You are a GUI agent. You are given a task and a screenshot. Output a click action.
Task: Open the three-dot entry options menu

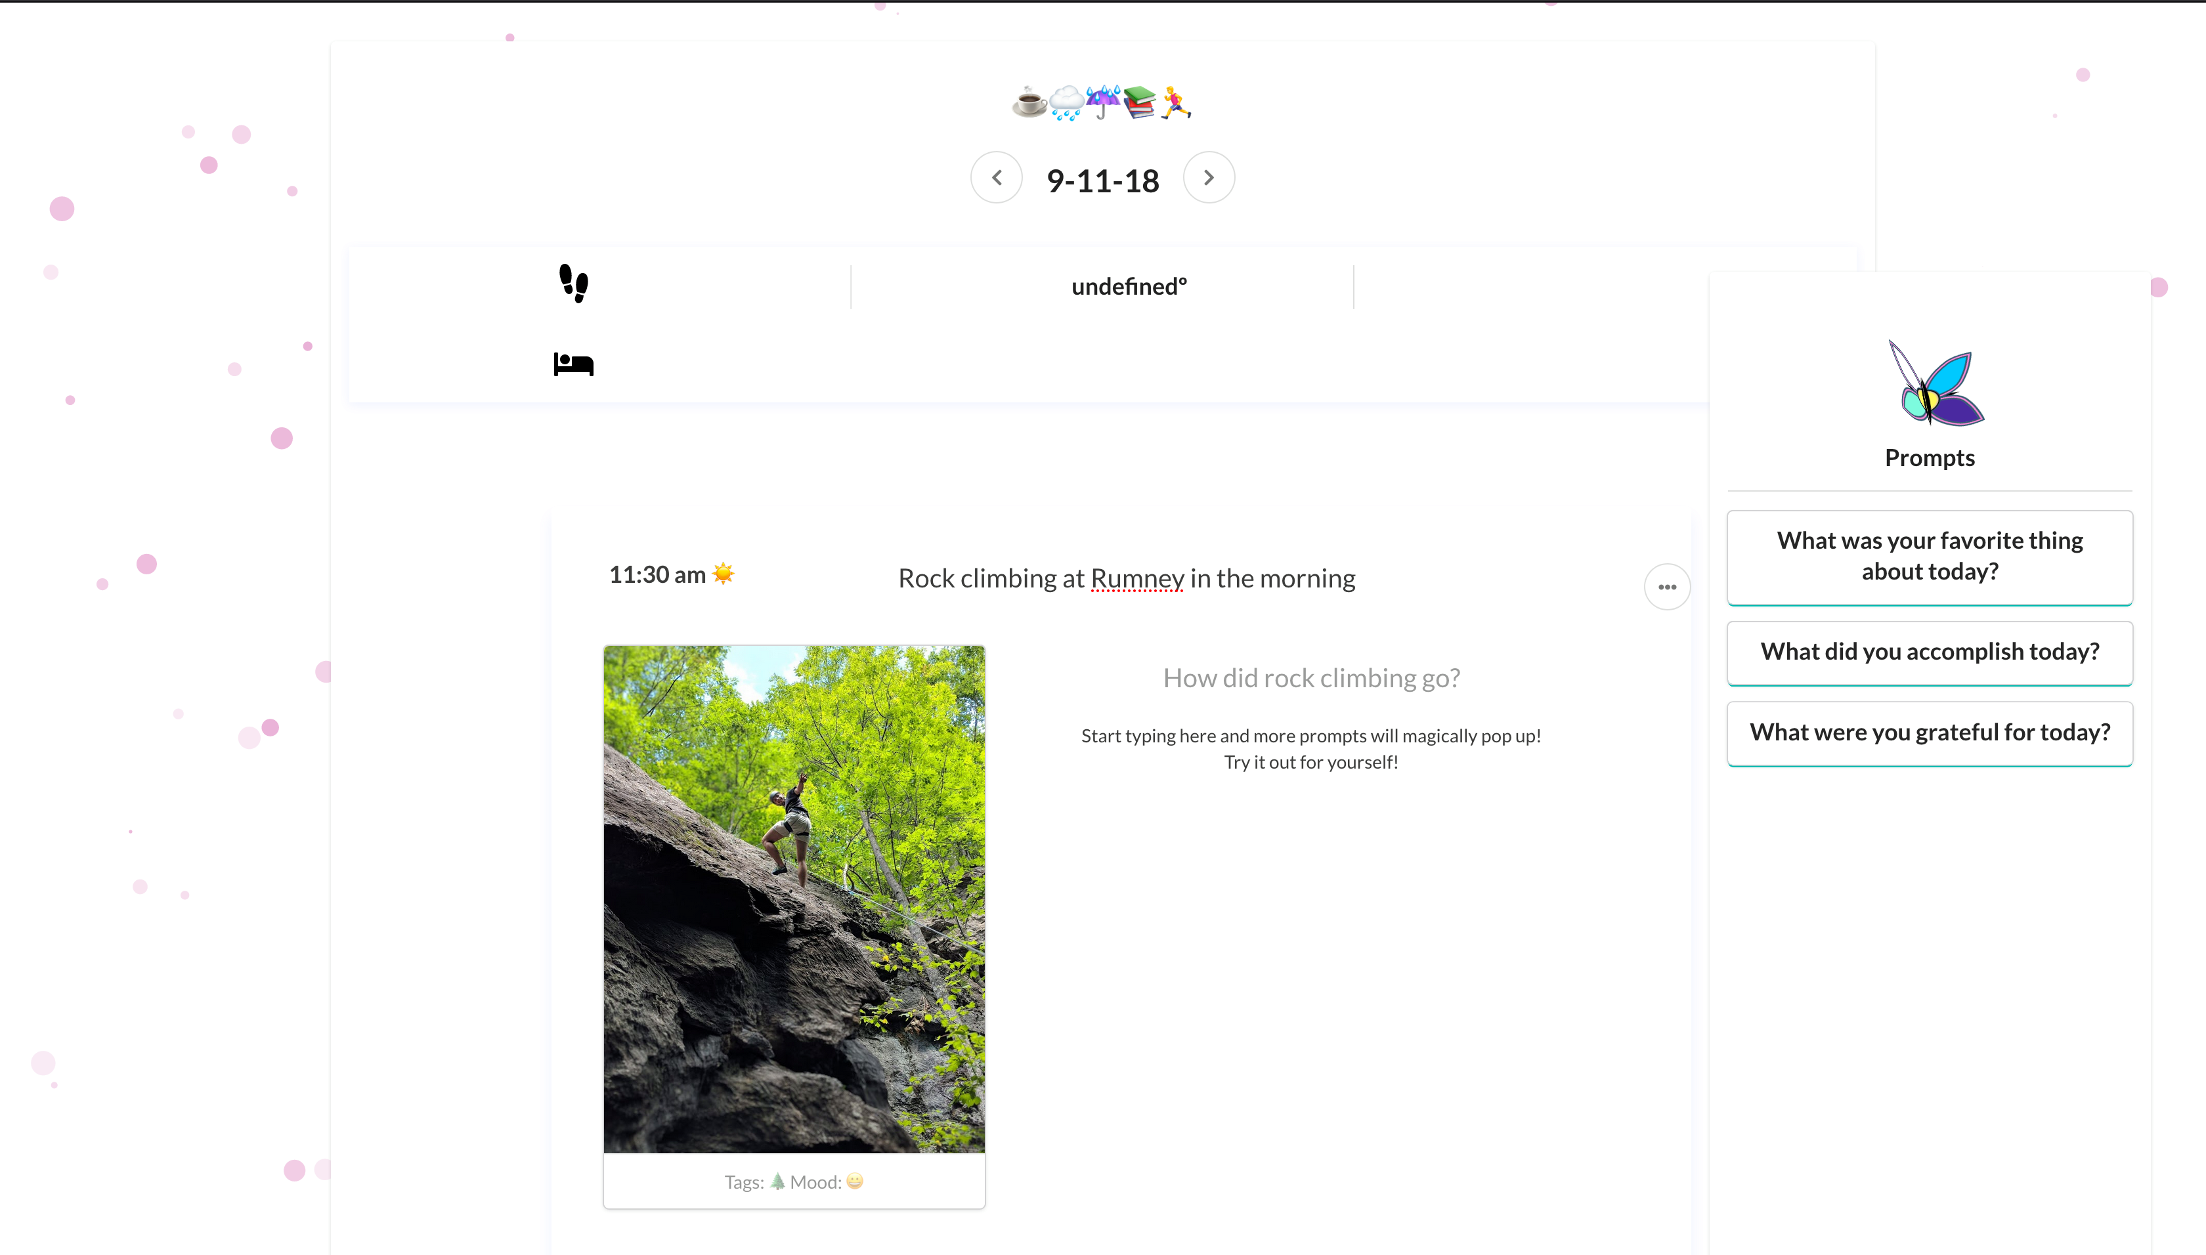point(1667,587)
